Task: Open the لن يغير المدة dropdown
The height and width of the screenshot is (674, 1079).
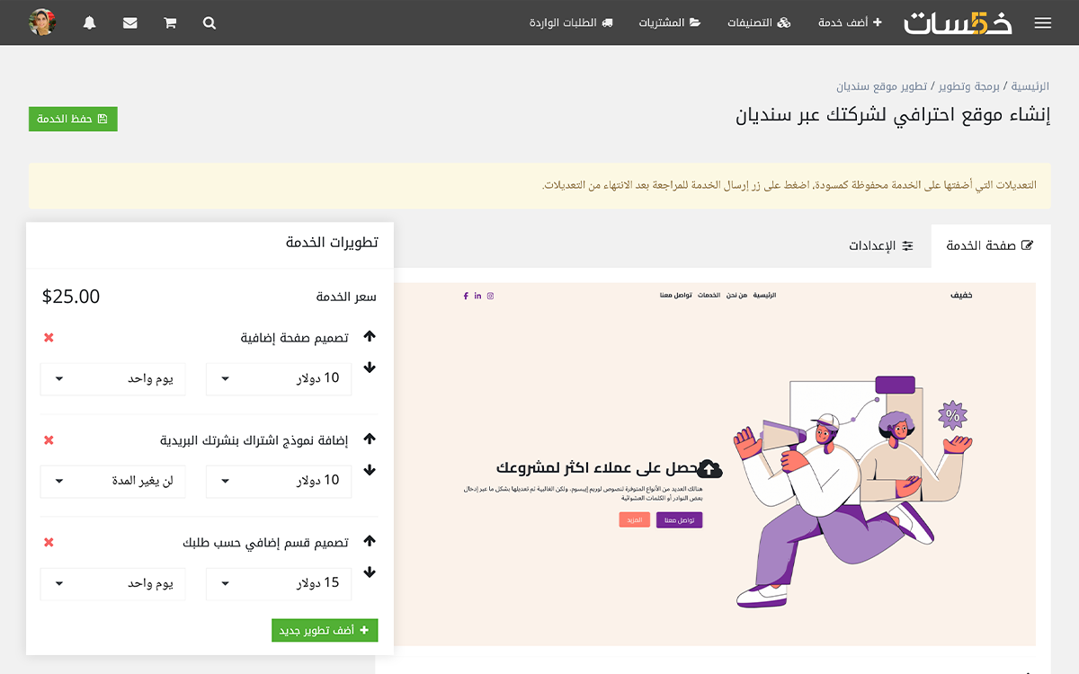Action: click(112, 481)
